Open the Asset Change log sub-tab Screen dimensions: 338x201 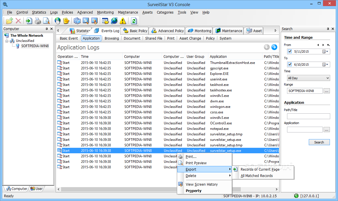[x=190, y=38]
